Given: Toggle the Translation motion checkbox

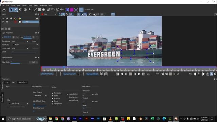Looking at the screenshot, I should tap(52, 93).
